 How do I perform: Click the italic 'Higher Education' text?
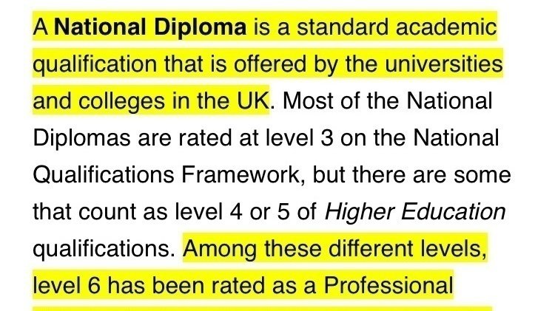coord(417,213)
